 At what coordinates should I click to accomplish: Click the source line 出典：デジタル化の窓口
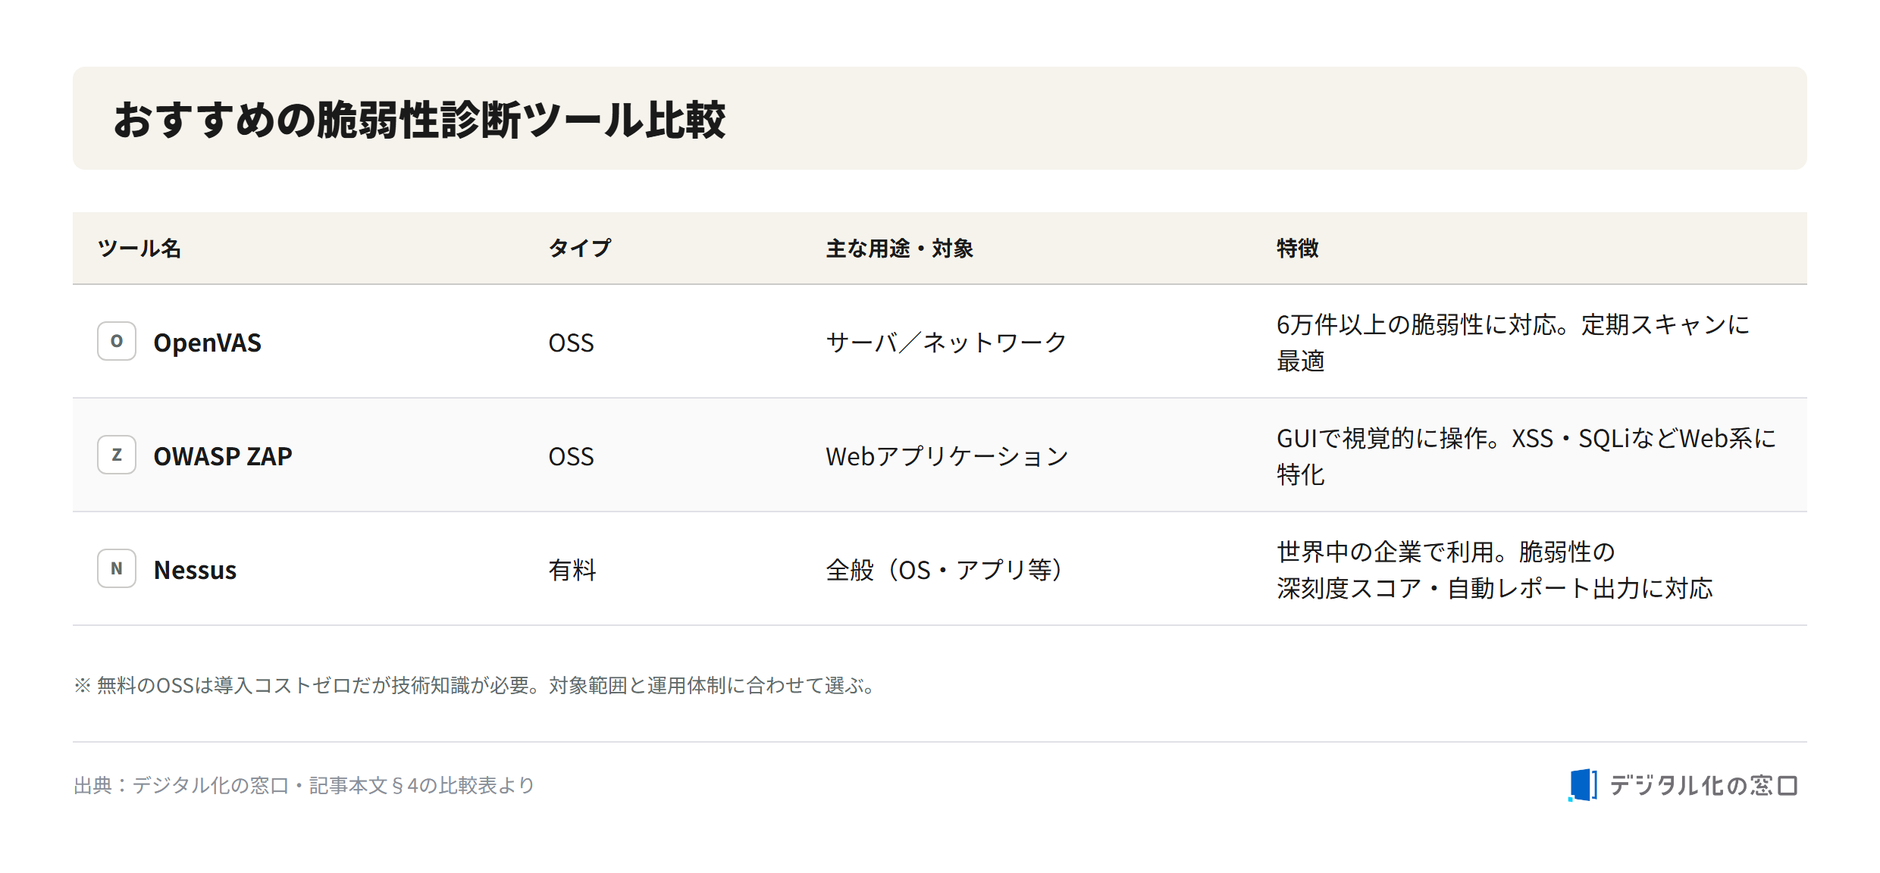point(304,785)
